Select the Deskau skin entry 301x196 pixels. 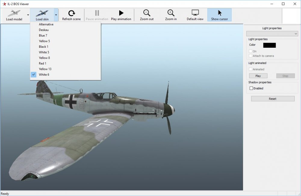(x=44, y=30)
